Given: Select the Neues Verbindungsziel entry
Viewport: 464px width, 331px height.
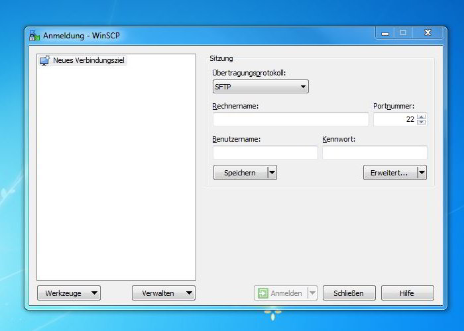Looking at the screenshot, I should point(83,60).
